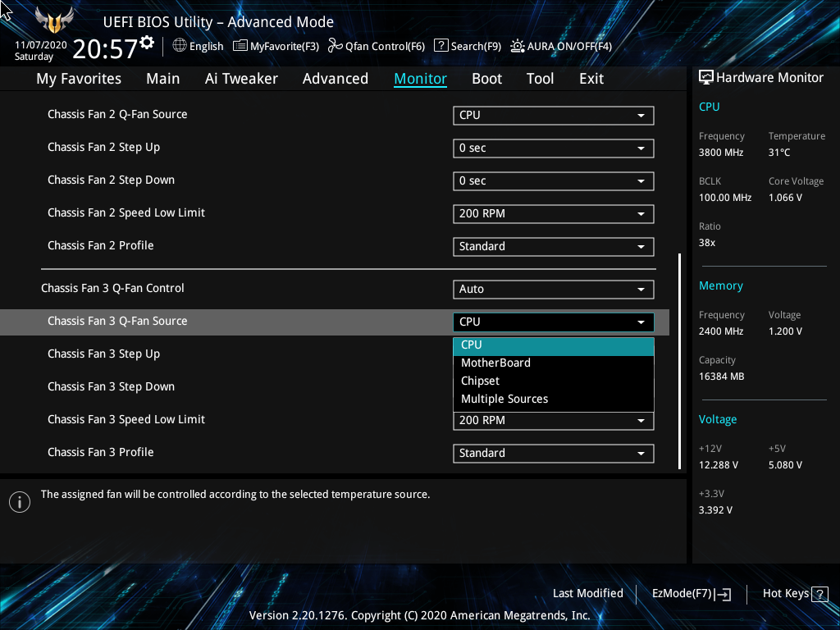Click the info circle icon

coord(20,502)
